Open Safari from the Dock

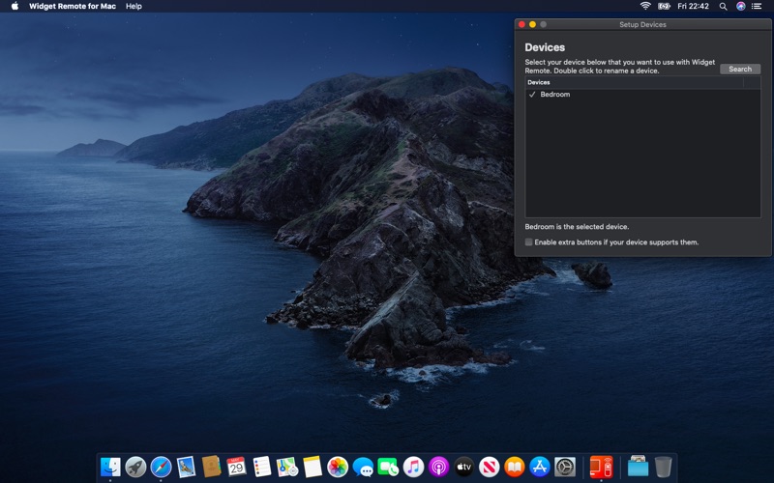[x=161, y=468]
